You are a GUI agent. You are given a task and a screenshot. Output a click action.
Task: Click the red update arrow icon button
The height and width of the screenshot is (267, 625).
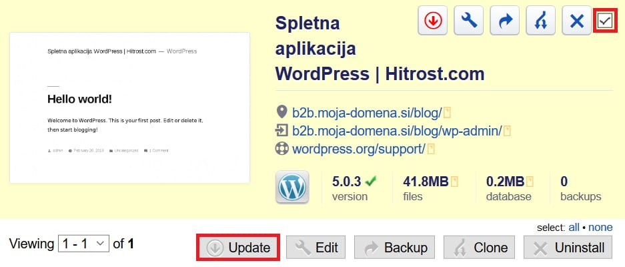432,20
